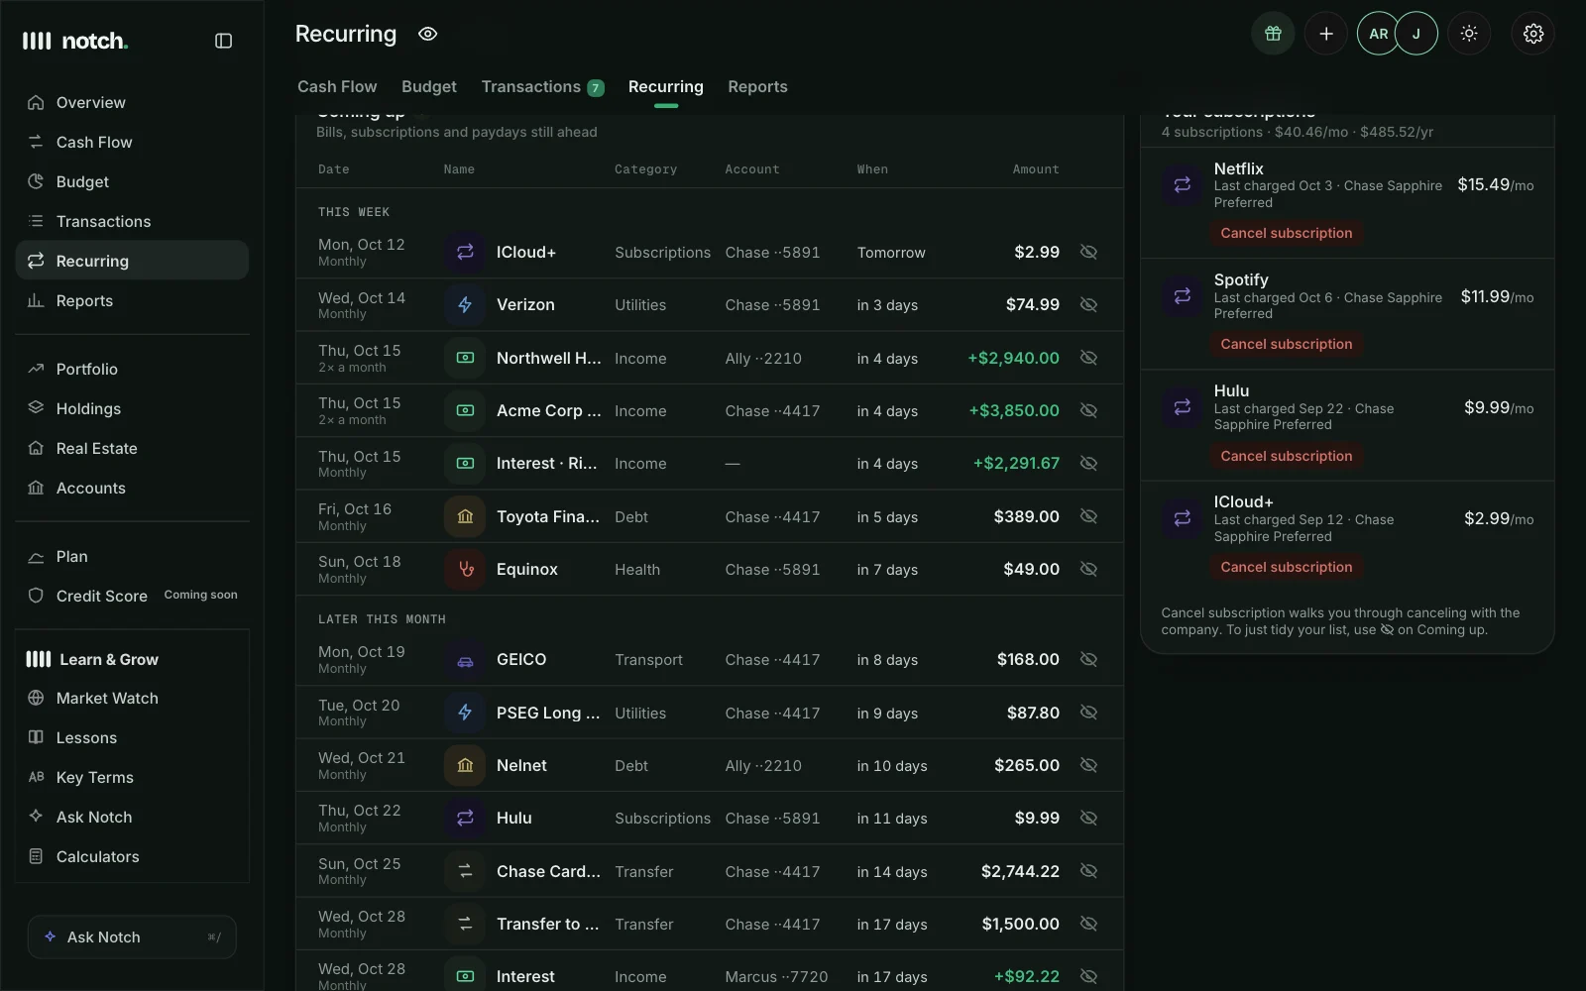The width and height of the screenshot is (1586, 991).
Task: Hide the ICloud+ upcoming row
Action: 1088,252
